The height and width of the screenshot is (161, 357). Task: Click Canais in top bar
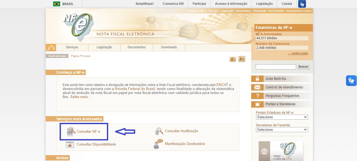click(287, 4)
